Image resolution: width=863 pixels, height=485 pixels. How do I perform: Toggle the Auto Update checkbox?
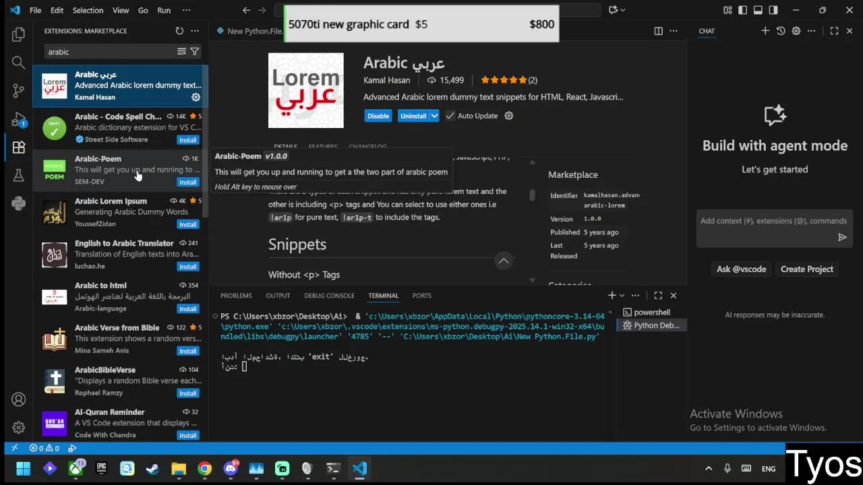(450, 116)
